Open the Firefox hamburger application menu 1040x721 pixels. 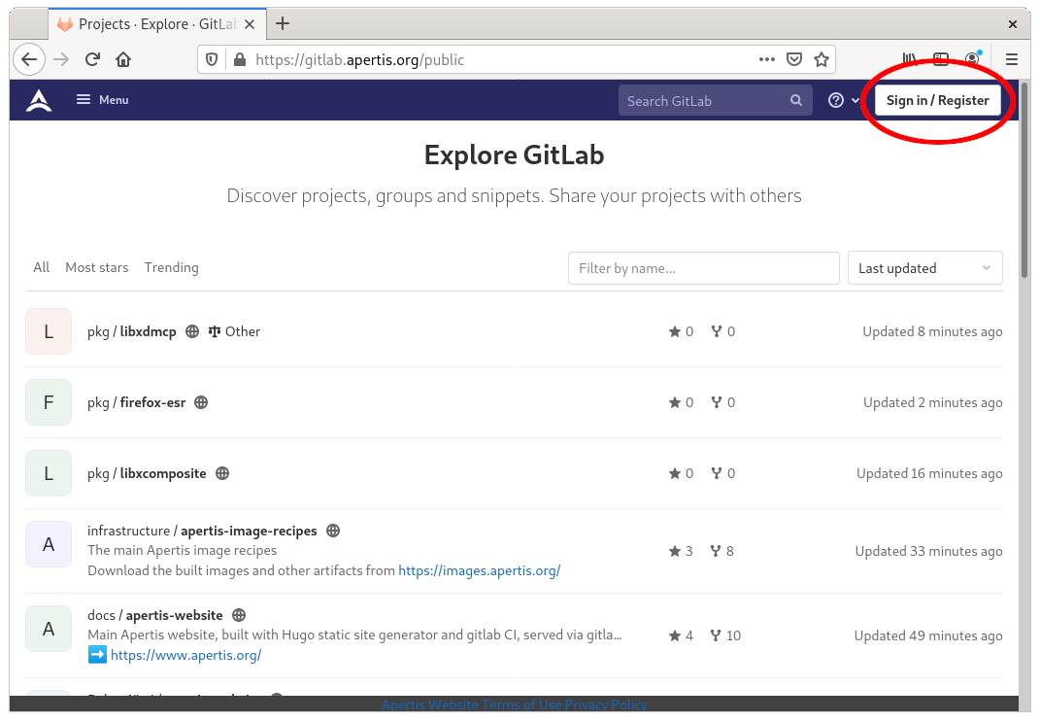tap(1012, 59)
